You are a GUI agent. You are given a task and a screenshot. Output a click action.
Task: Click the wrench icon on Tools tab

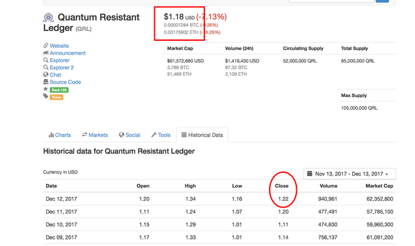(x=154, y=135)
